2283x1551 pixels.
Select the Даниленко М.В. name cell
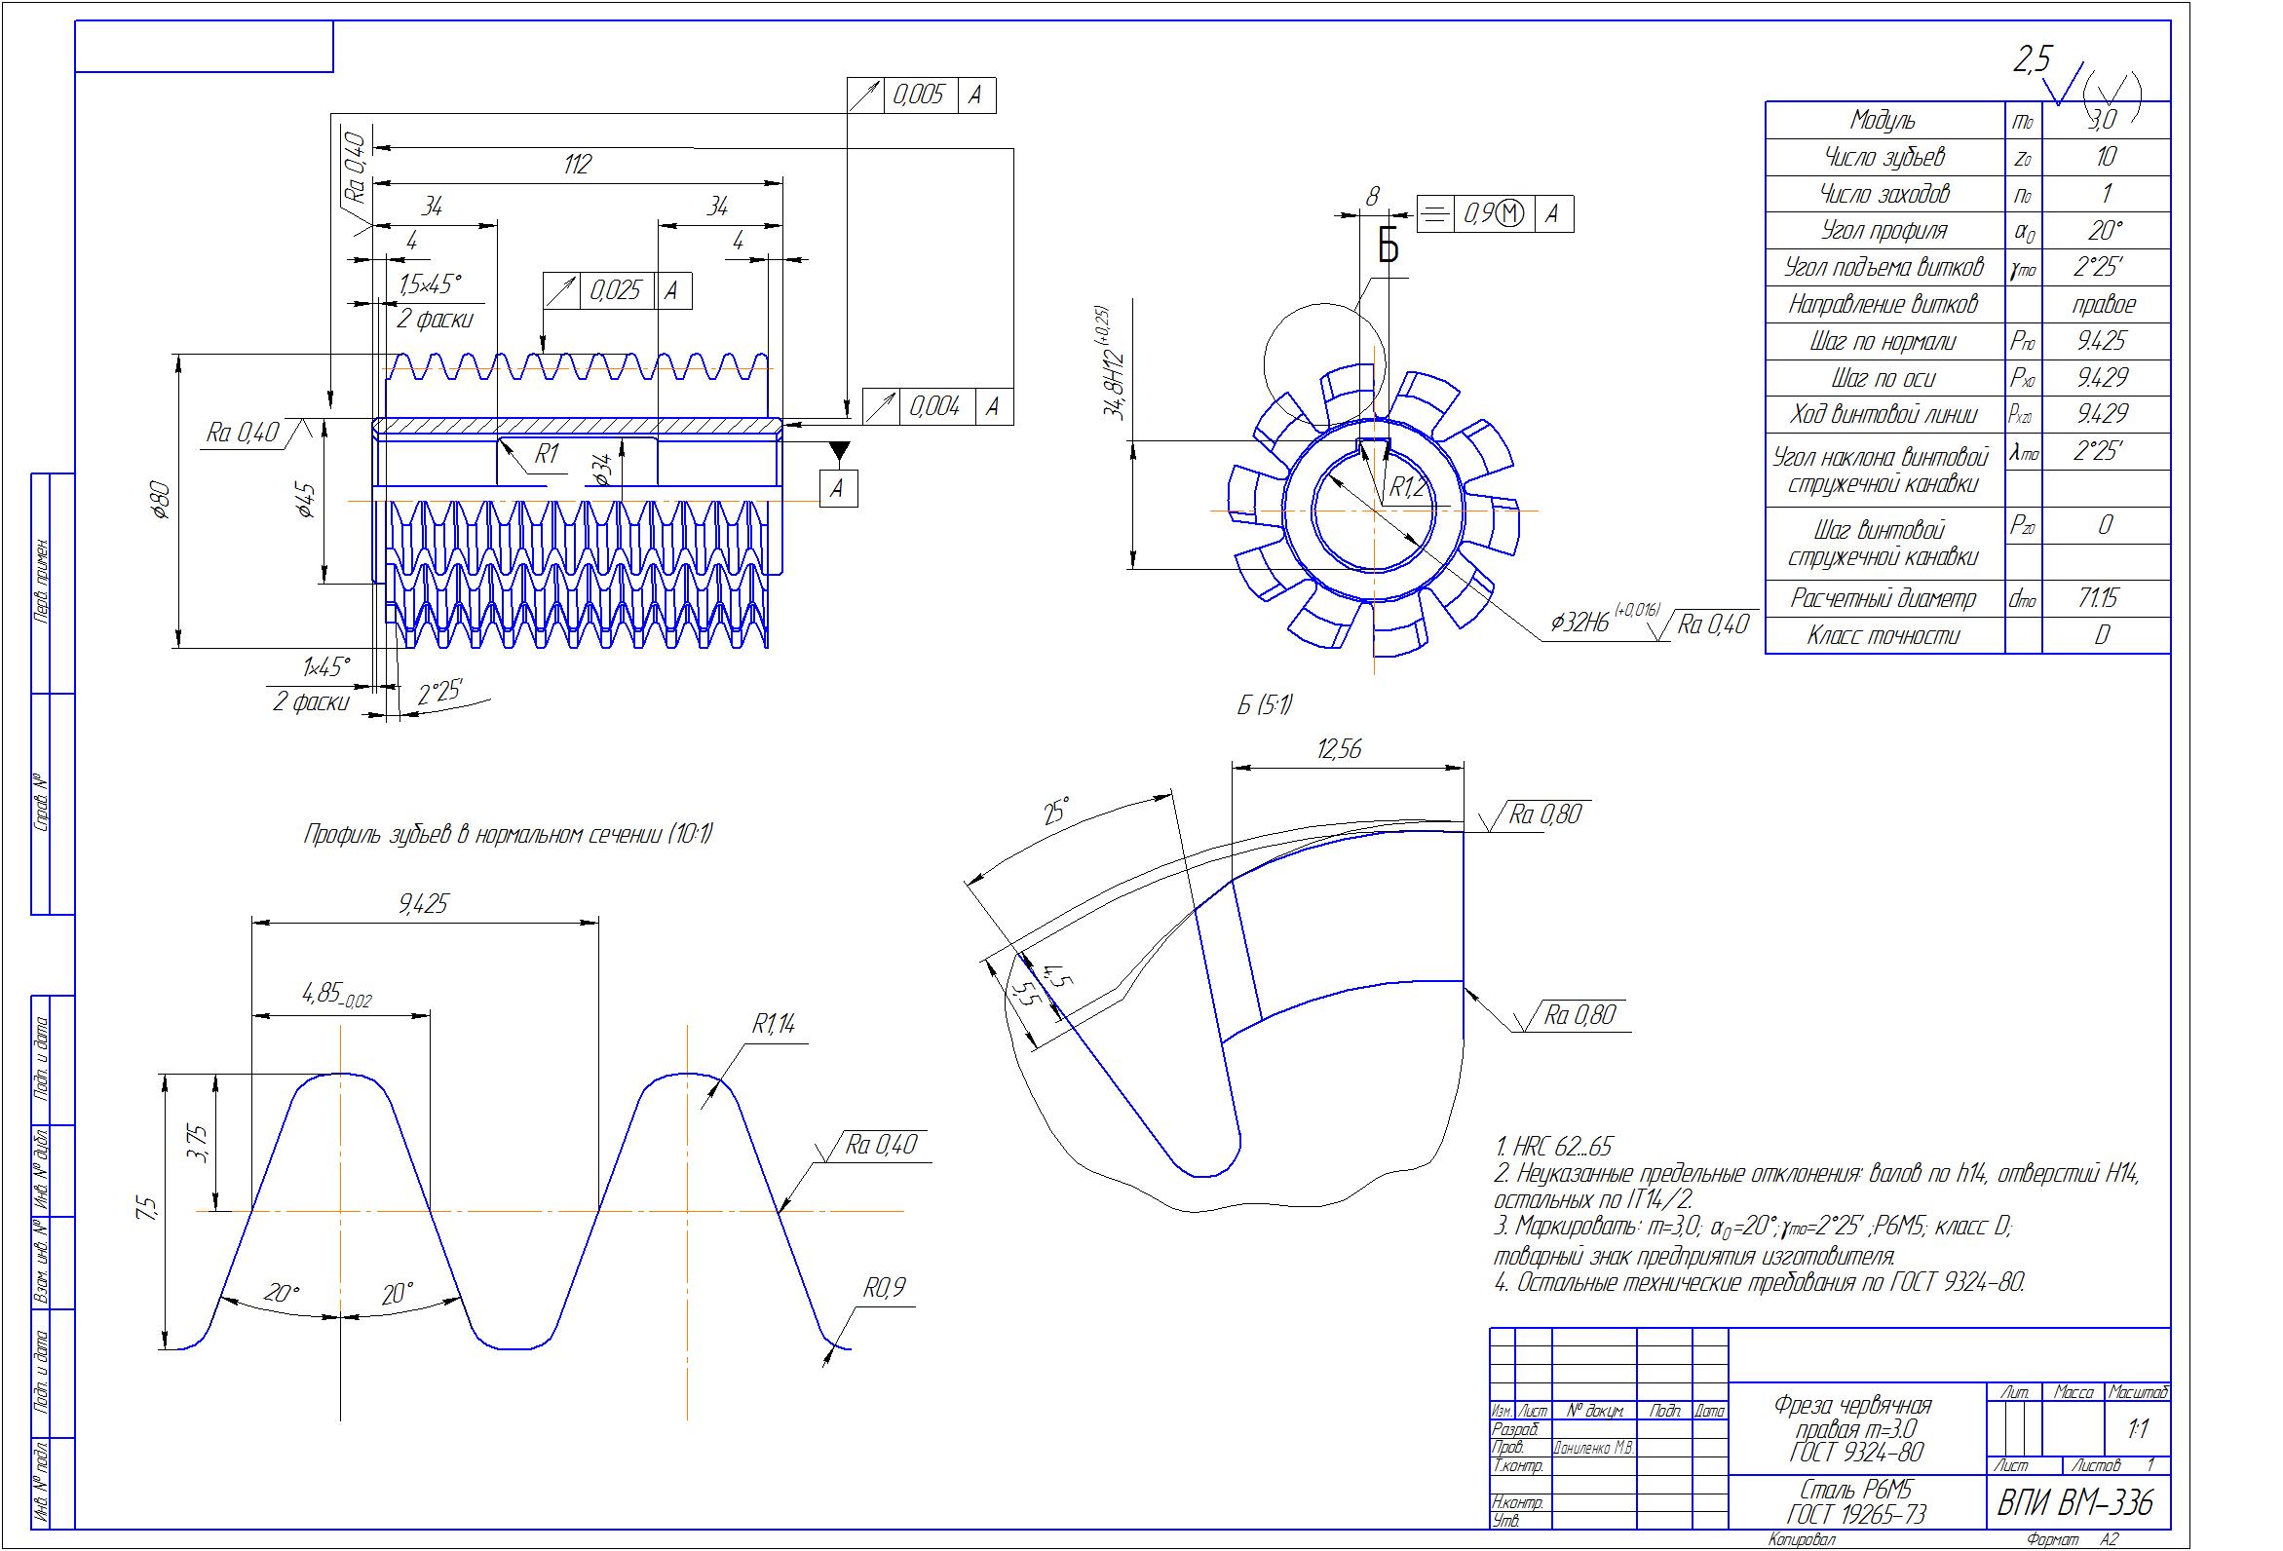click(x=1593, y=1449)
